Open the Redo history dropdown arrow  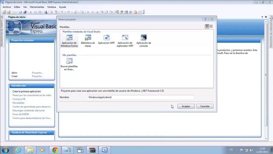click(72, 12)
